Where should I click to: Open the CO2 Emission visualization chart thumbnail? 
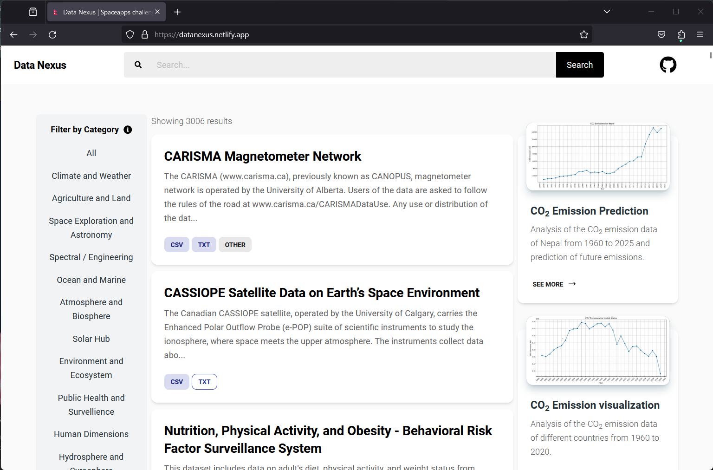pyautogui.click(x=598, y=351)
